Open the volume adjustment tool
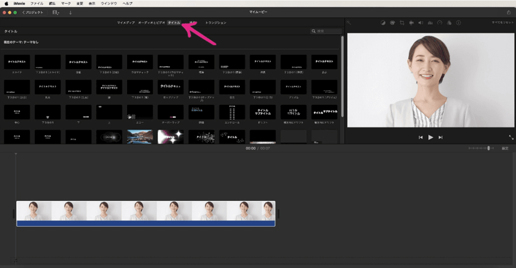 point(421,23)
